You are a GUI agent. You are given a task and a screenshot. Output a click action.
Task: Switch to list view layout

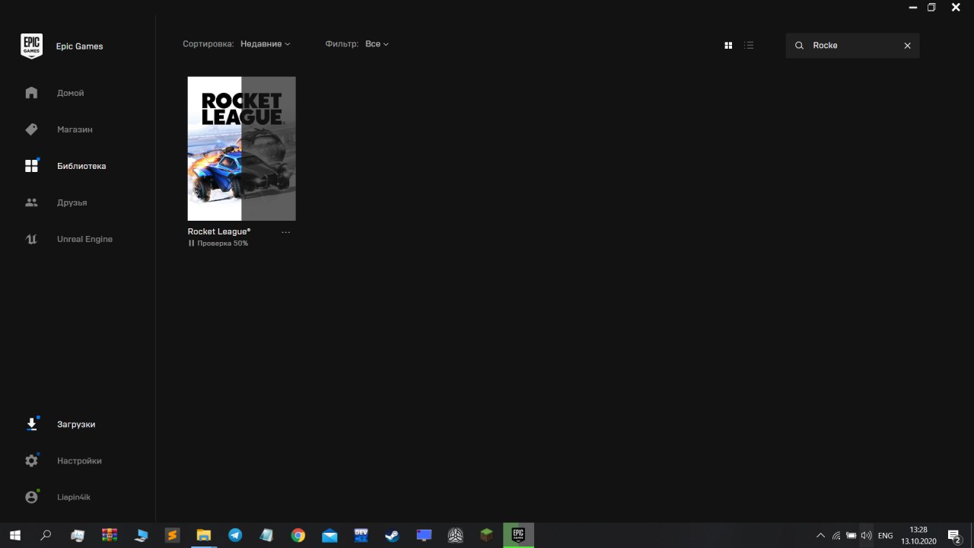(749, 46)
